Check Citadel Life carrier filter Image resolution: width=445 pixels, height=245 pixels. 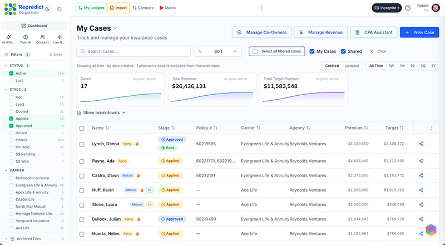11,199
